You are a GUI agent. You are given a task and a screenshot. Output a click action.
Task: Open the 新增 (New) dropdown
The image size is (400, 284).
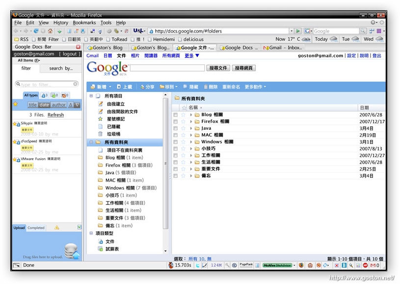101,87
